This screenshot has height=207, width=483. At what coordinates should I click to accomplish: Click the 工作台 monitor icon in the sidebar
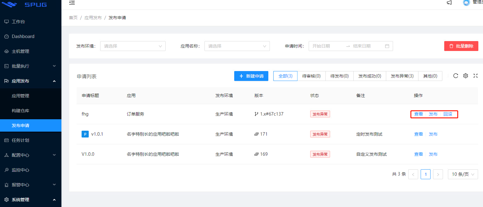click(7, 22)
